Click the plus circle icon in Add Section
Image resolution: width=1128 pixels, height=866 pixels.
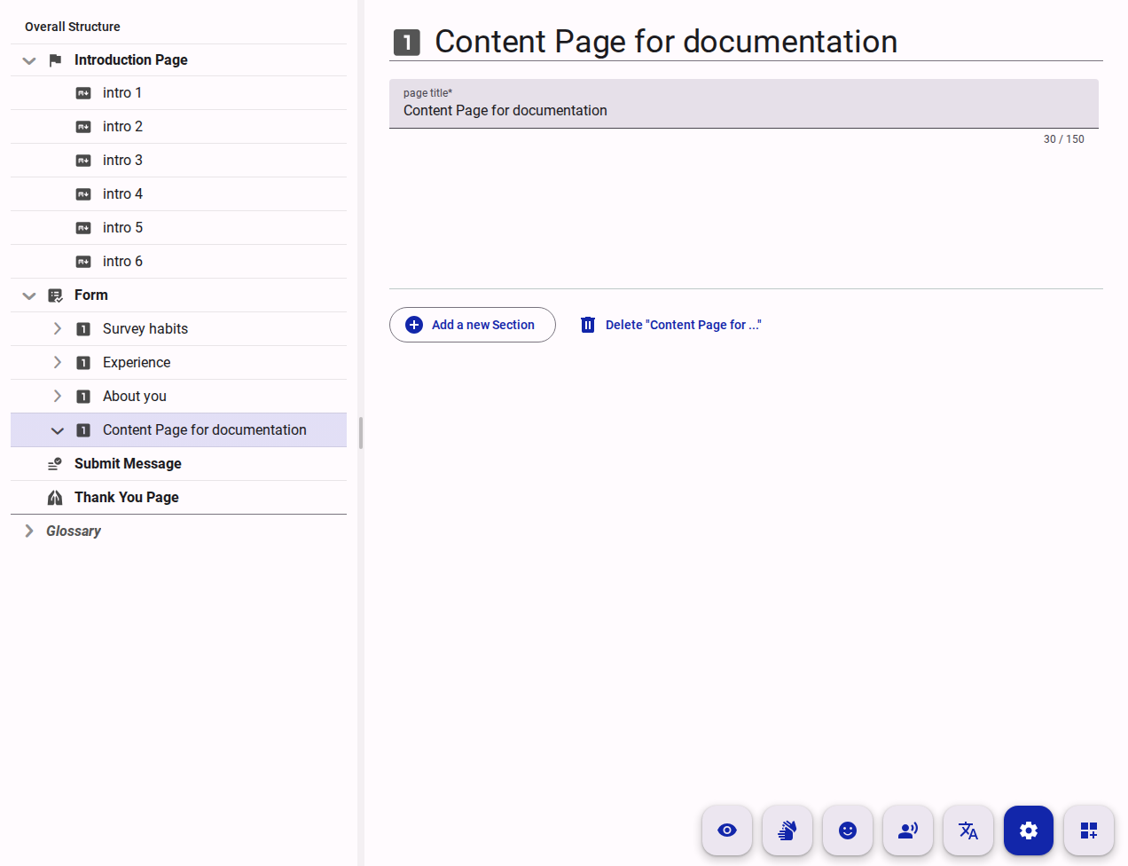point(414,325)
